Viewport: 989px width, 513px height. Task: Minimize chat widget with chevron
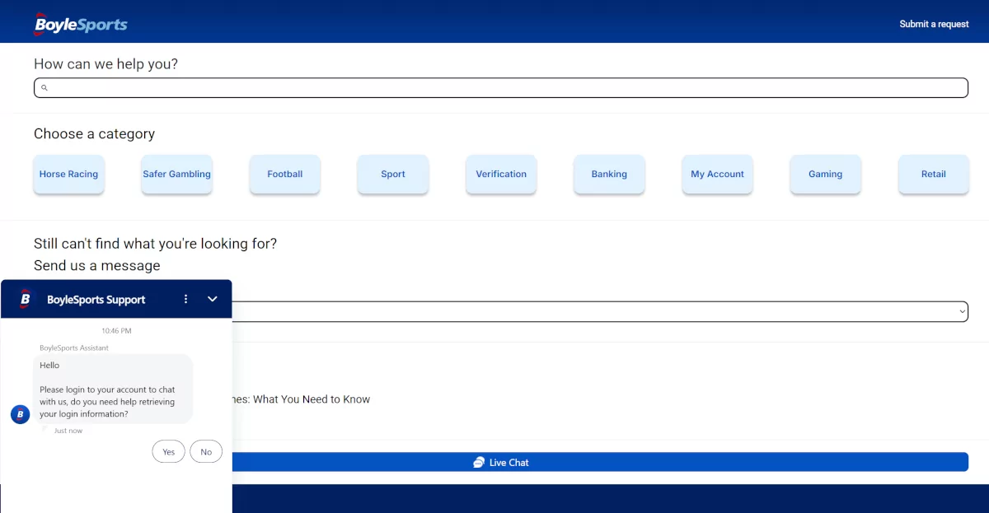tap(213, 299)
